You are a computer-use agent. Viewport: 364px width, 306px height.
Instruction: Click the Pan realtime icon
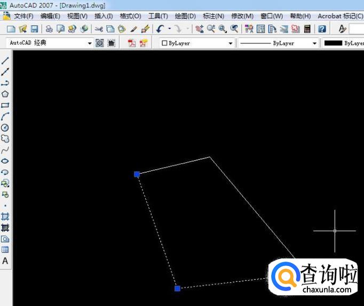[200, 29]
